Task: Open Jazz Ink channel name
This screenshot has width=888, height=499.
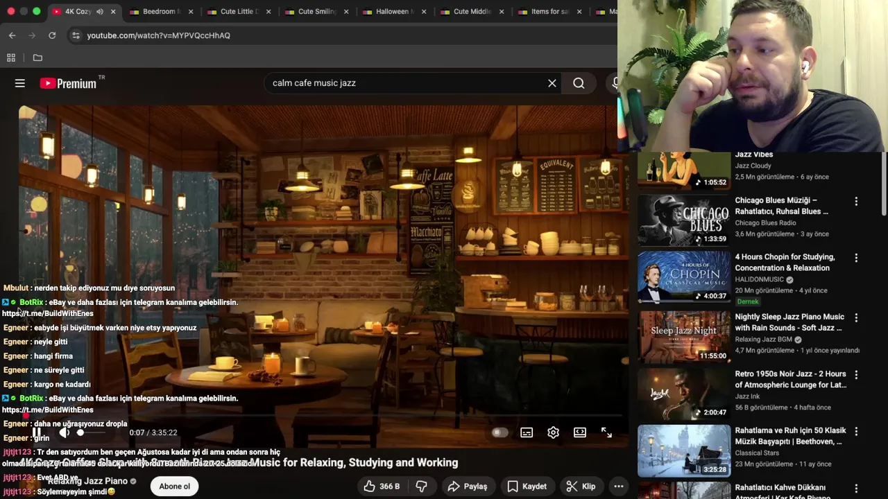Action: coord(746,396)
